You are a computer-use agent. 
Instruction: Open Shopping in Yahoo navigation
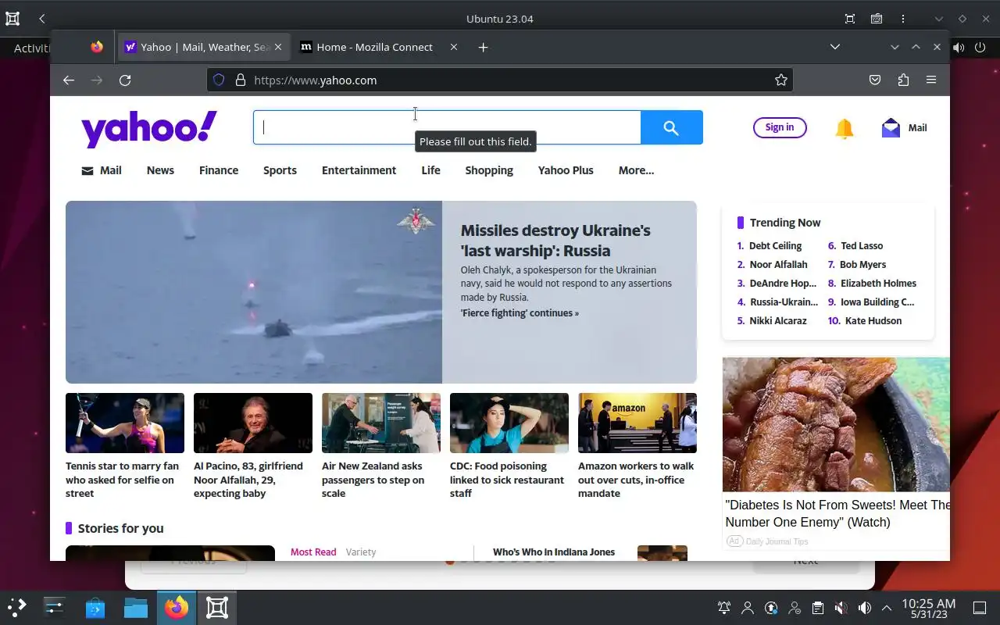tap(489, 170)
